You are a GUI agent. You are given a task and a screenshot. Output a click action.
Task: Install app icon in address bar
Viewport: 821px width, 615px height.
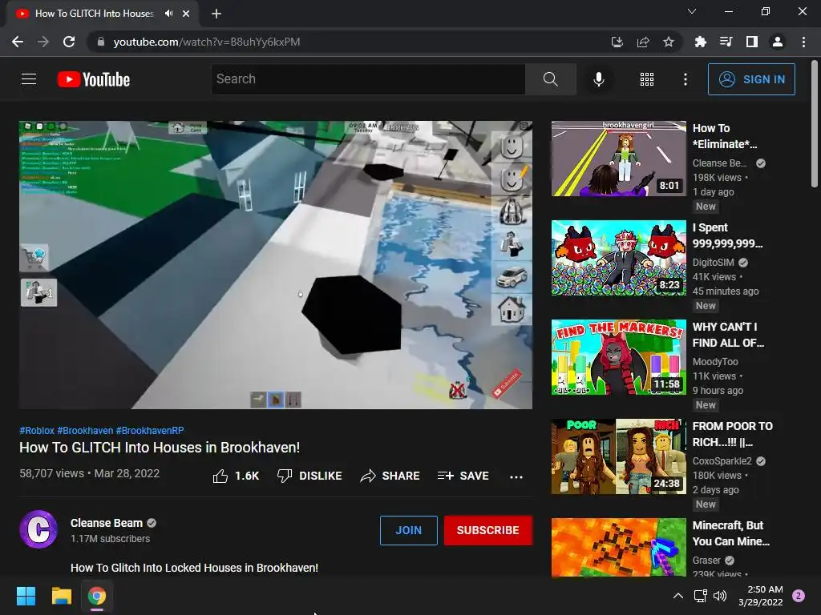click(x=617, y=42)
